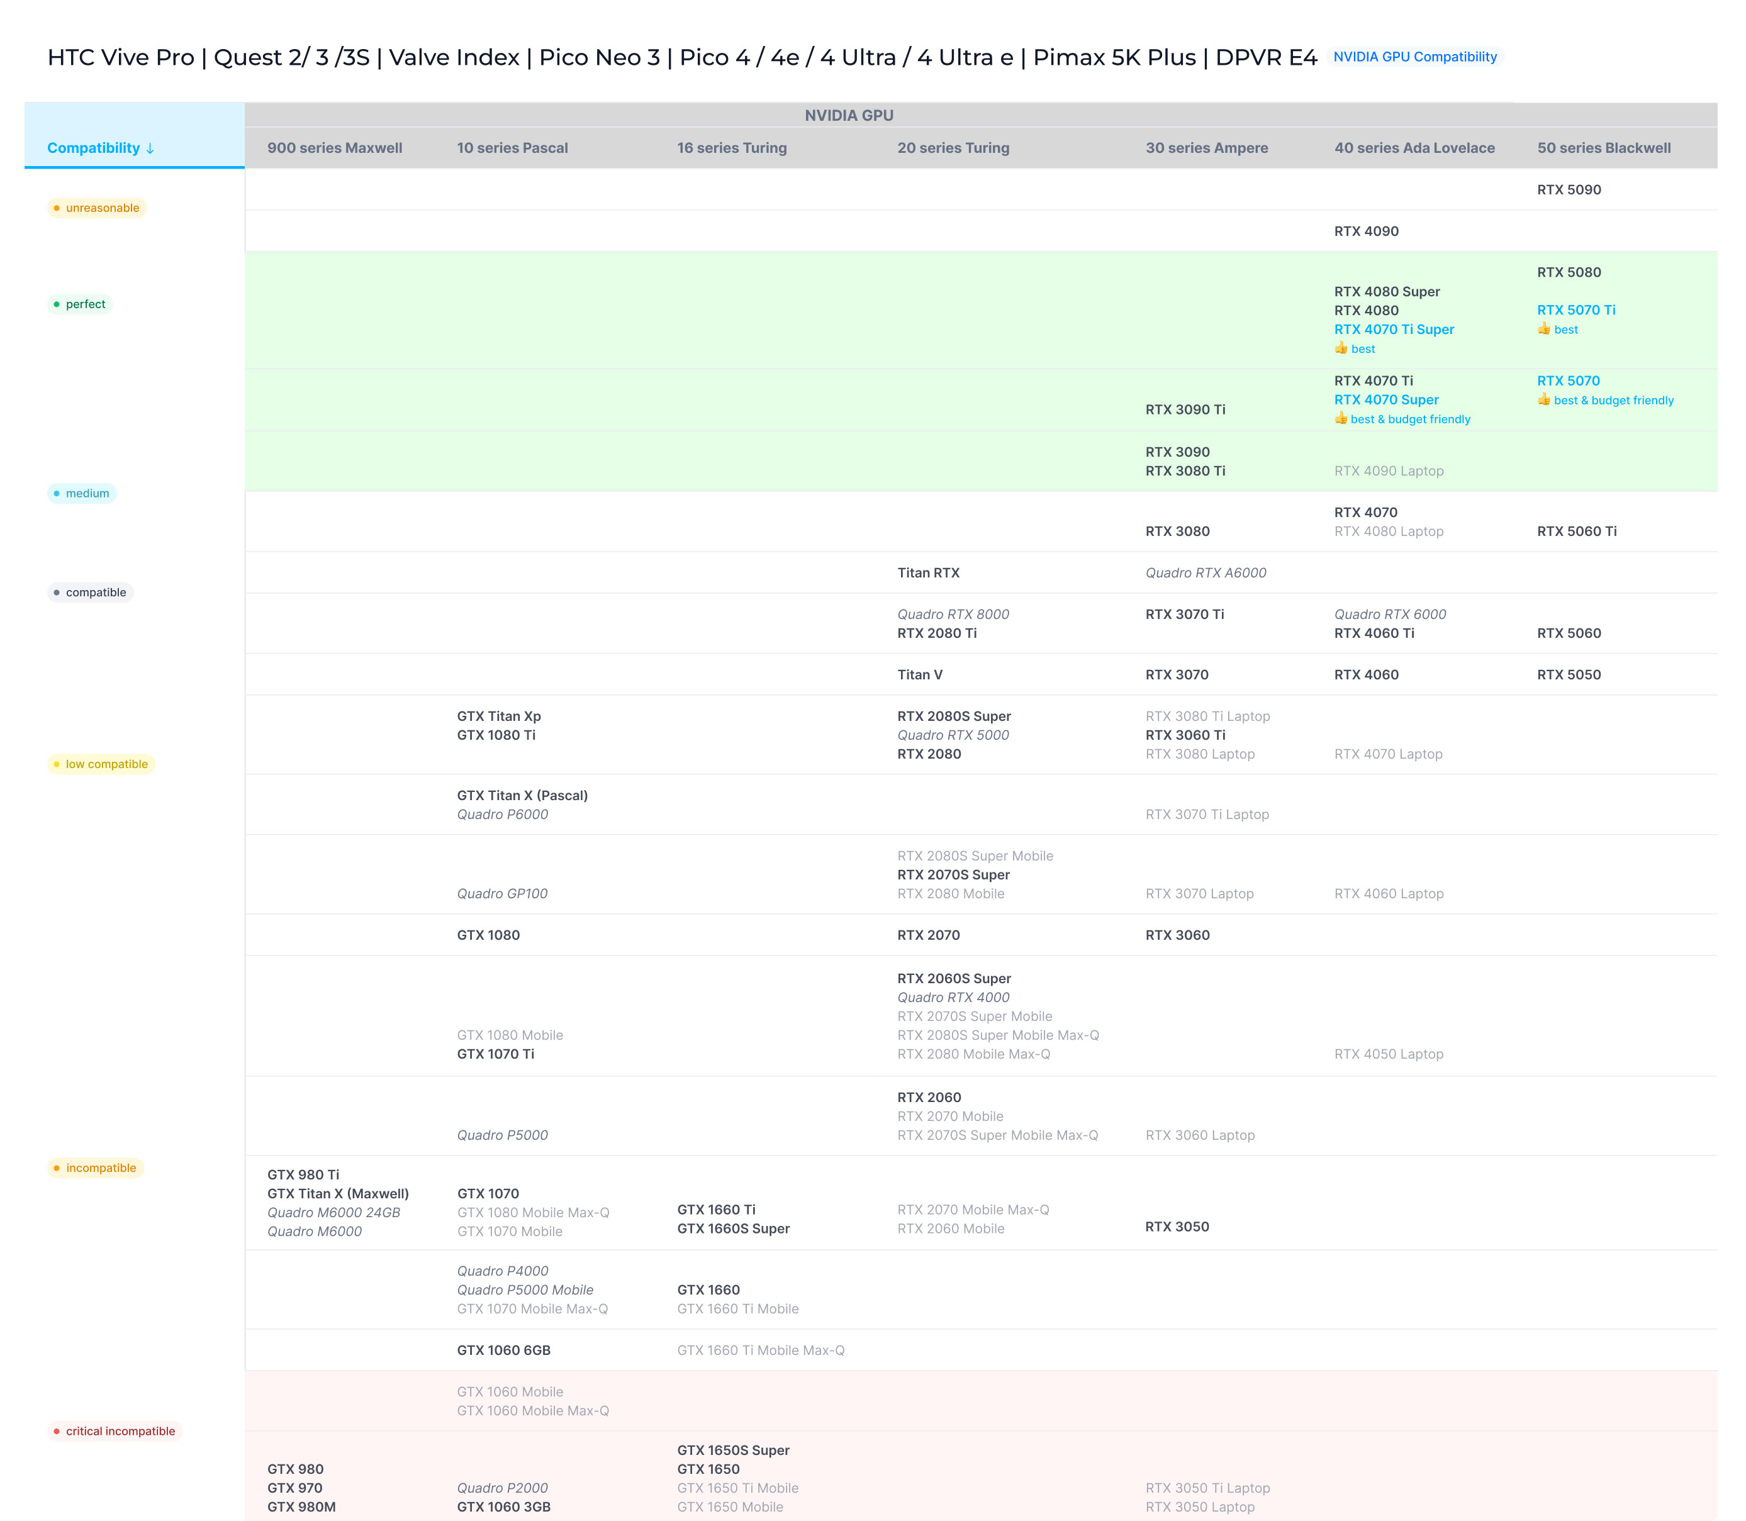Viewport: 1746px width, 1521px height.
Task: Click the perfect compatibility badge
Action: (80, 304)
